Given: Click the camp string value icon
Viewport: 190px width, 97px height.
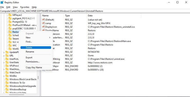Looking at the screenshot, I should point(43,23).
